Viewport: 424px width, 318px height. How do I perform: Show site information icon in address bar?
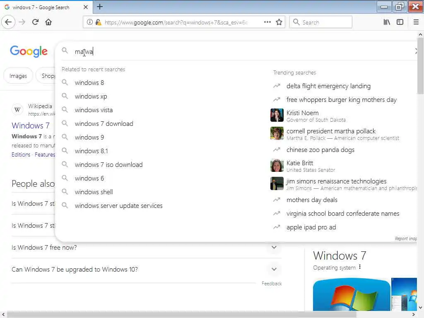89,22
